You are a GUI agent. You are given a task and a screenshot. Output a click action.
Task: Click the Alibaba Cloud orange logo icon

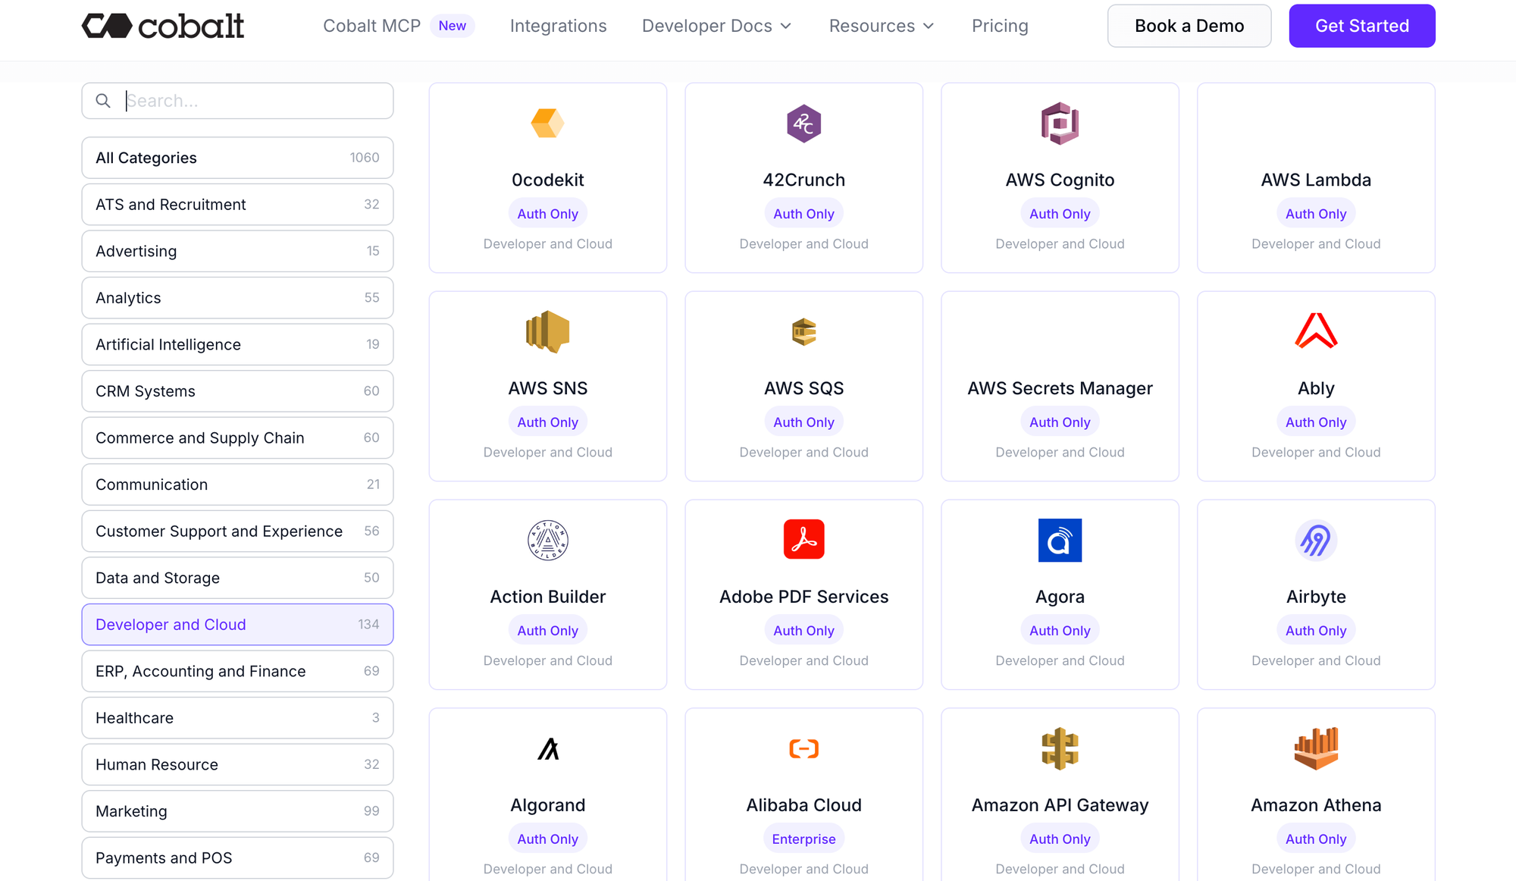tap(803, 749)
